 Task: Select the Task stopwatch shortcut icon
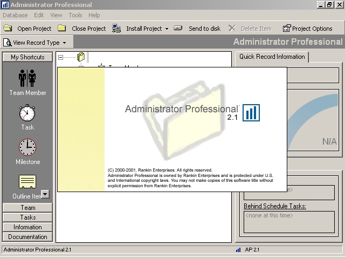pos(27,113)
